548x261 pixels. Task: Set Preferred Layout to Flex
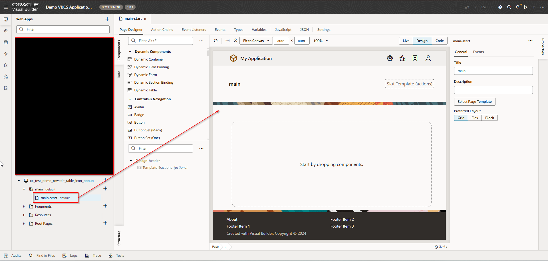pyautogui.click(x=475, y=118)
